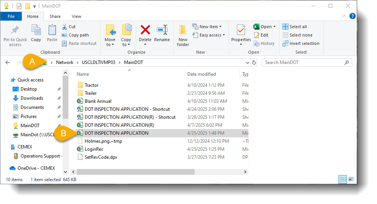Click the Properties icon
Screen dimensions: 377x204
[241, 30]
